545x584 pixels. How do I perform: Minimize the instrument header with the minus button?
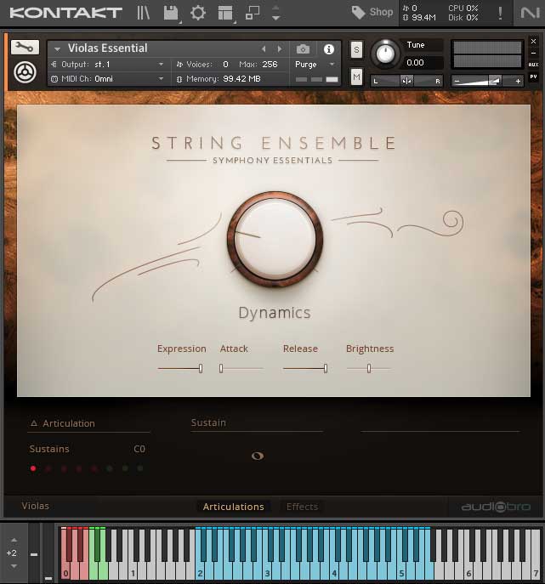(533, 54)
